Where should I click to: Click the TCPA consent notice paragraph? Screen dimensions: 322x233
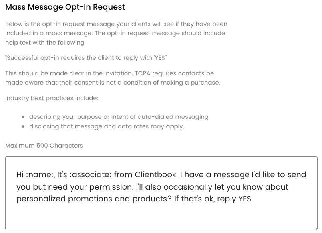point(112,78)
